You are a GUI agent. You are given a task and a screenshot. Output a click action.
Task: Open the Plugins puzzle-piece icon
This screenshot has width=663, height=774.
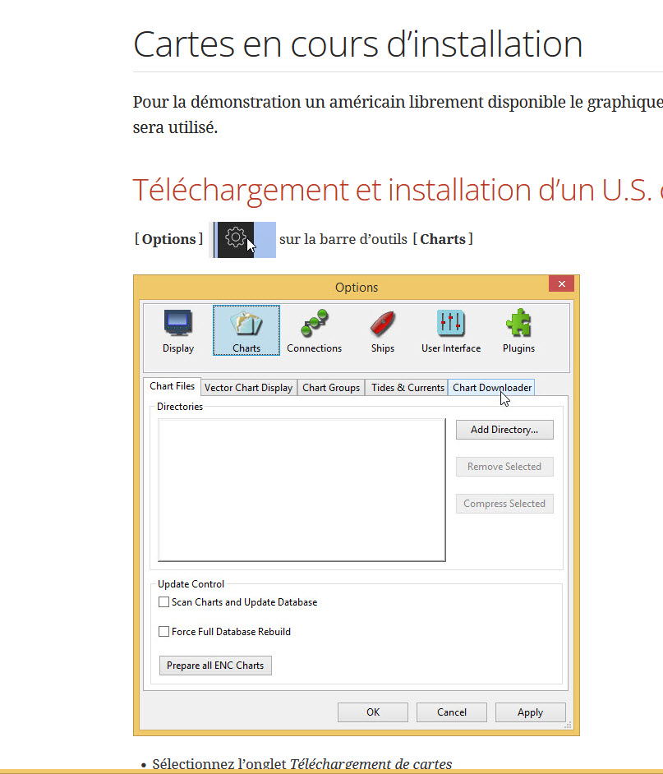tap(518, 331)
